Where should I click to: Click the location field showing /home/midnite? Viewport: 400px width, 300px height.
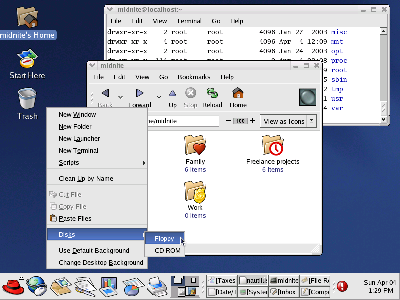coord(190,121)
